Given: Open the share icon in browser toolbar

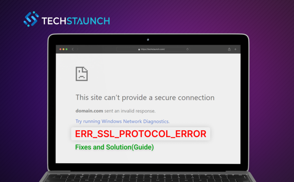Looking at the screenshot, I should click(229, 49).
